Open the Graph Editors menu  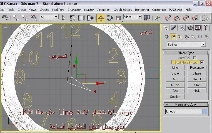pos(123,10)
